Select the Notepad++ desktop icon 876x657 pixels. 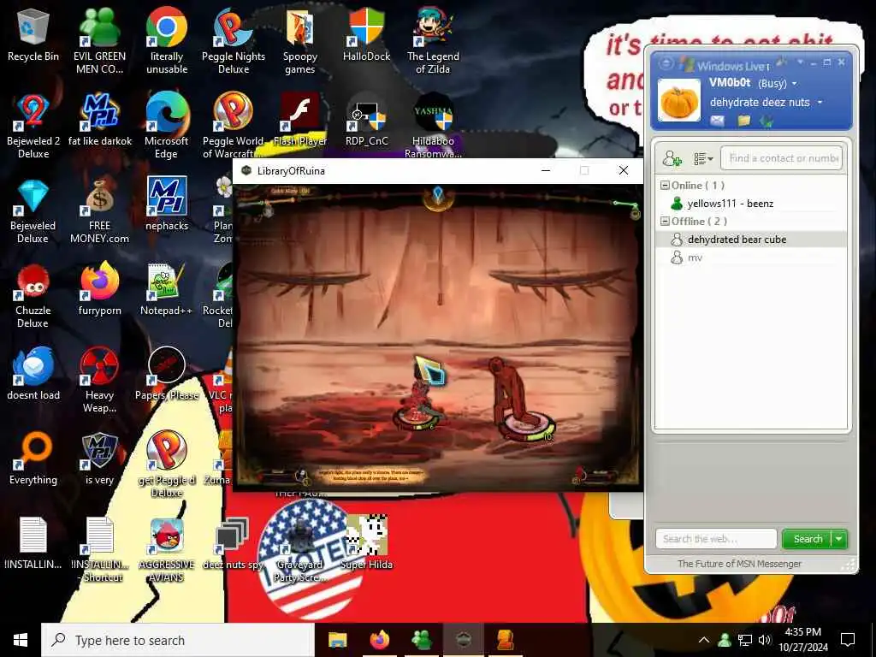pyautogui.click(x=167, y=289)
